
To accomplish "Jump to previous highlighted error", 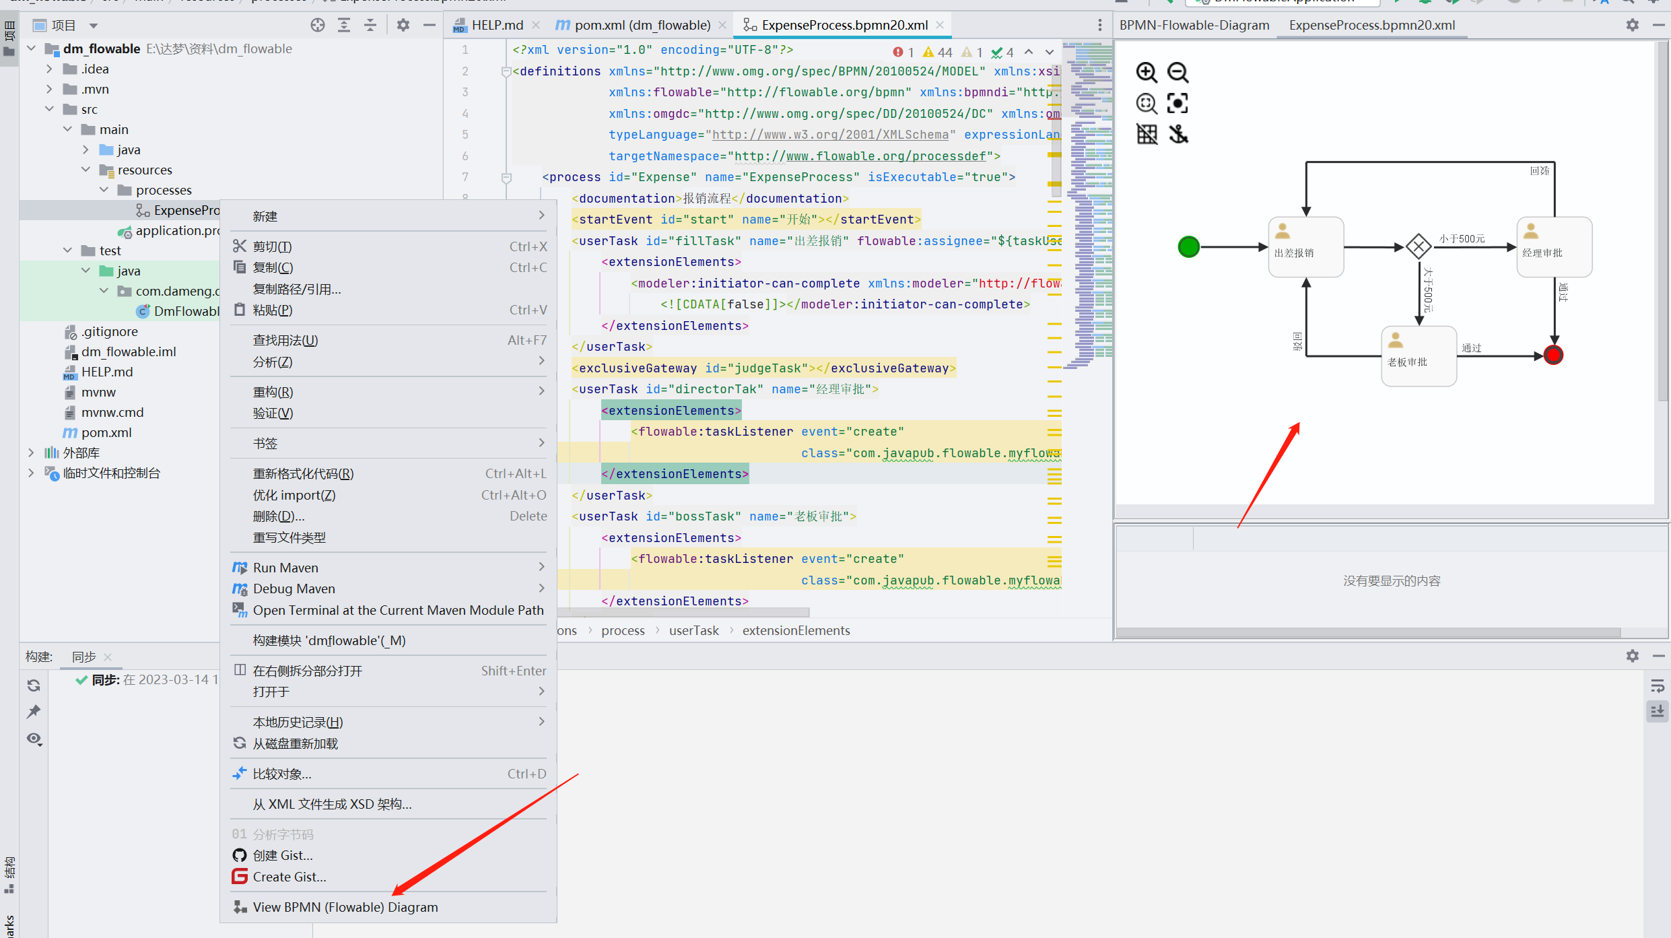I will (1029, 52).
